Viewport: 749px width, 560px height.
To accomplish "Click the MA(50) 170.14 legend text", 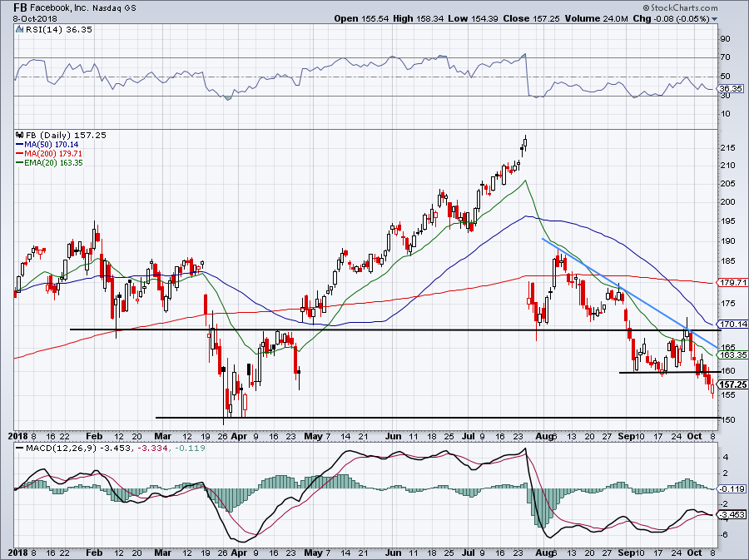I will click(52, 144).
